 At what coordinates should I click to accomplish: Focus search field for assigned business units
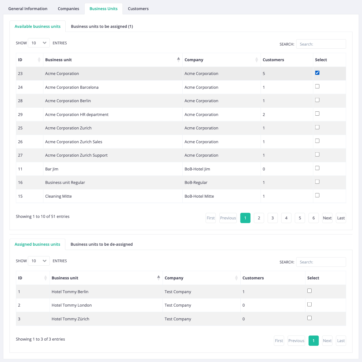321,262
